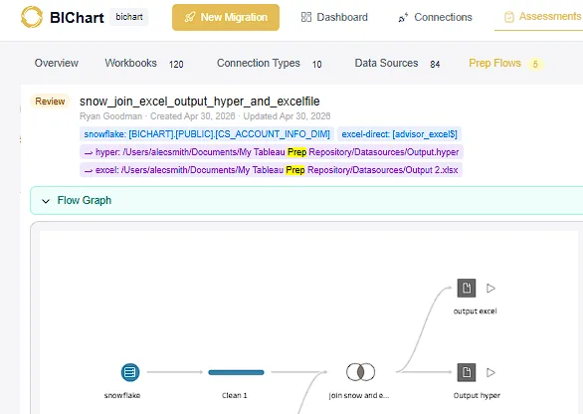Image resolution: width=583 pixels, height=414 pixels.
Task: Click the Connections plug icon
Action: pos(403,18)
